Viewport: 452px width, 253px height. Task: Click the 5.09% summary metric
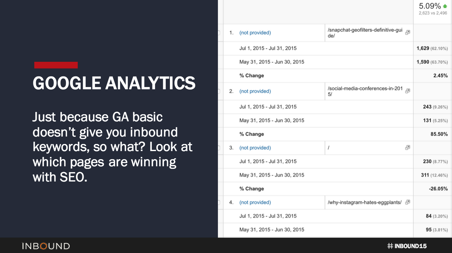[x=430, y=5]
